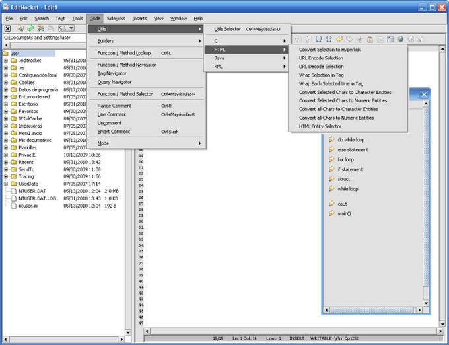Choose HTML Entity Selector

347,126
